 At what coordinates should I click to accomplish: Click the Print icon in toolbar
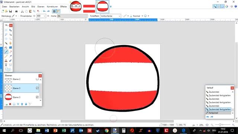(16, 11)
